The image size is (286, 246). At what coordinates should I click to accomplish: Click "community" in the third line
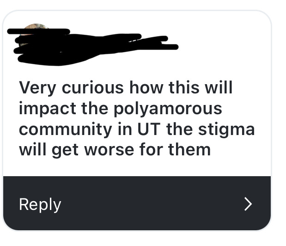[65, 130]
